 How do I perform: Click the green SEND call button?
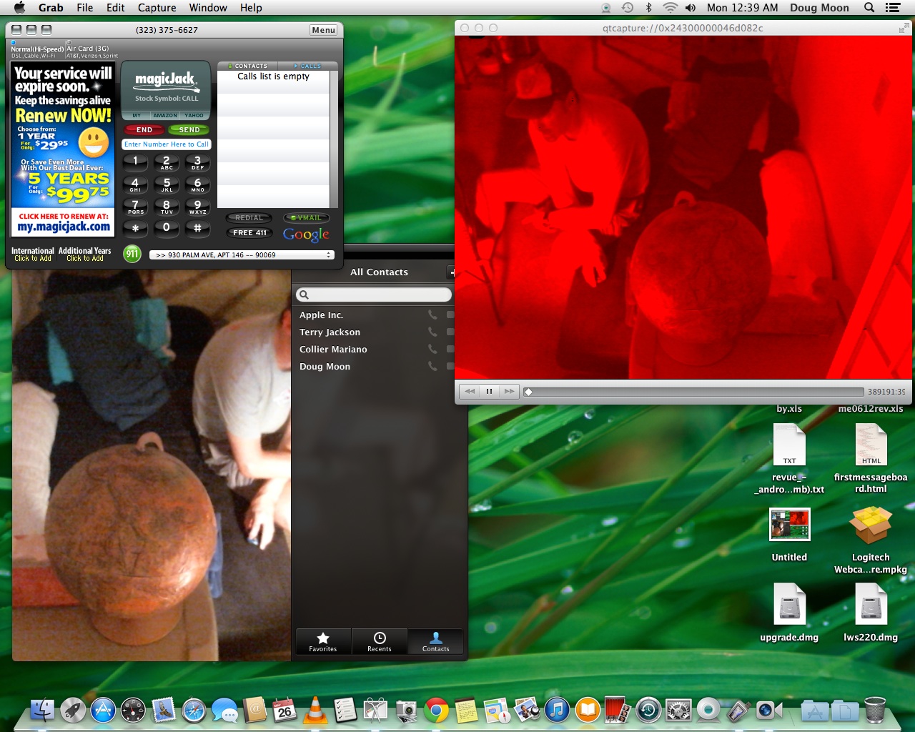(189, 130)
